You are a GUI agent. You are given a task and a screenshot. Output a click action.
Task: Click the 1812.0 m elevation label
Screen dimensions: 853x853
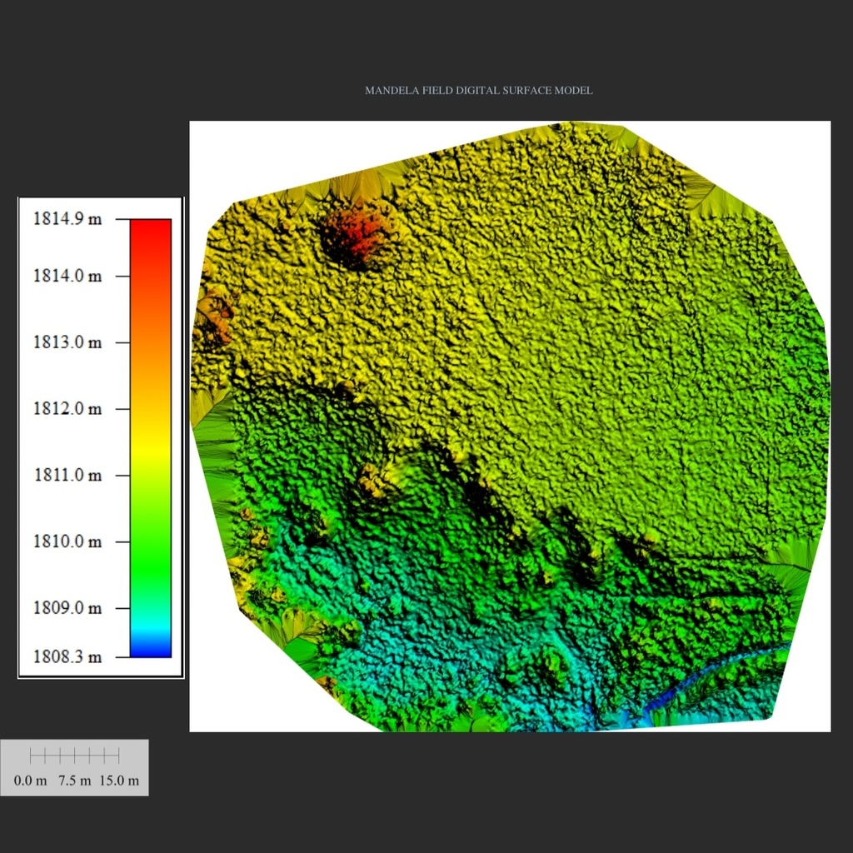click(x=67, y=408)
